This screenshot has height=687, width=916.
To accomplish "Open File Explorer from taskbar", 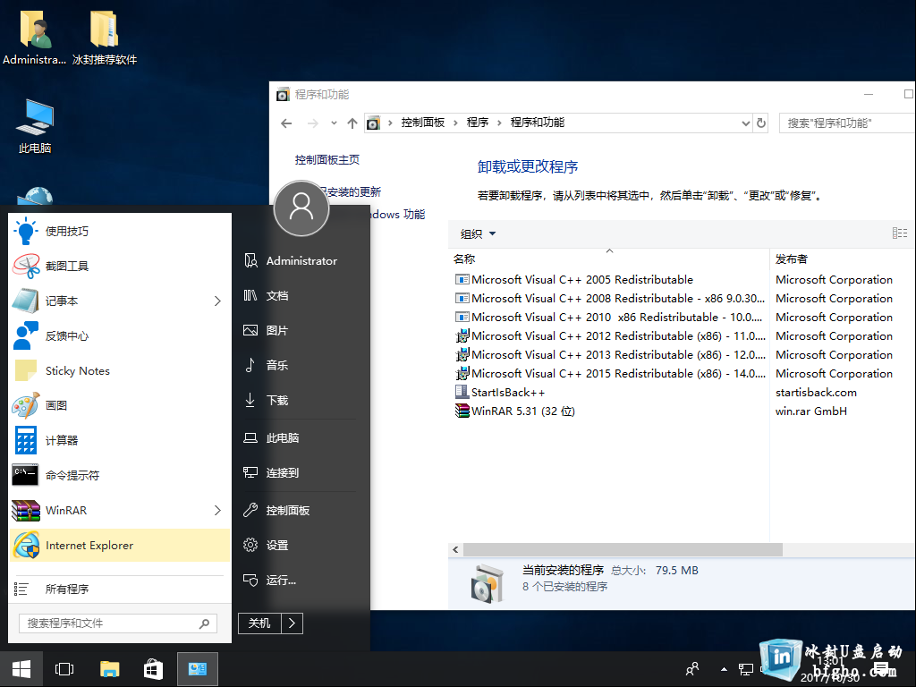I will 109,669.
